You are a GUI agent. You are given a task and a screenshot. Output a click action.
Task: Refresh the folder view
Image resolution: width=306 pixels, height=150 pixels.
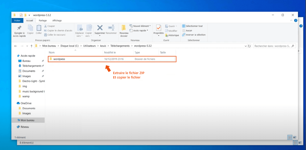tap(249, 46)
